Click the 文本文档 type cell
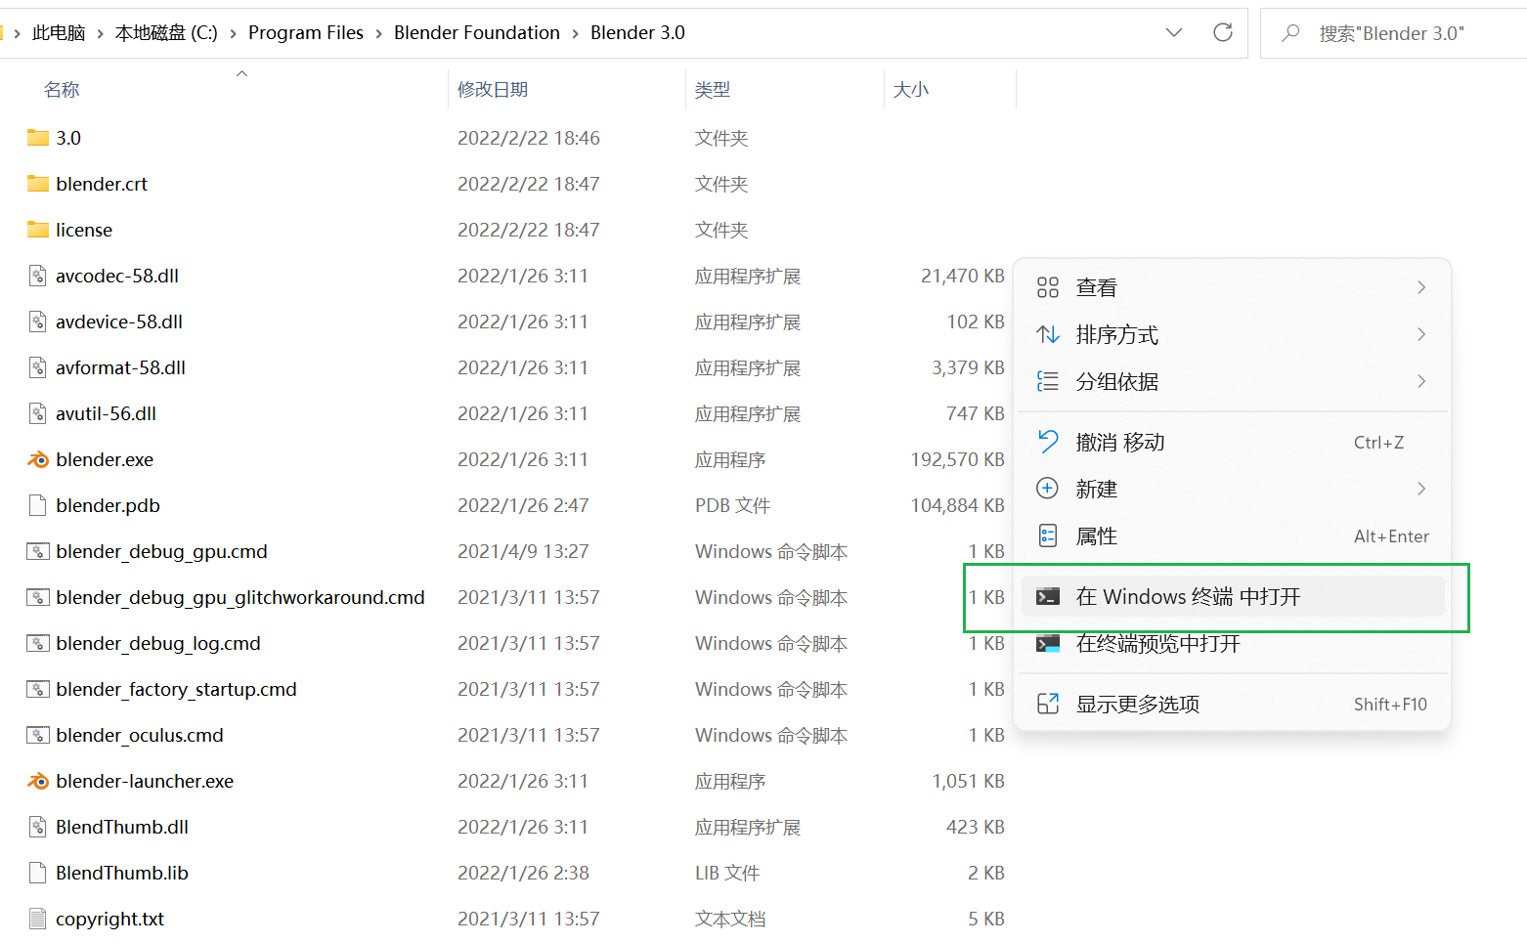Screen dimensions: 1527x943 click(x=730, y=919)
